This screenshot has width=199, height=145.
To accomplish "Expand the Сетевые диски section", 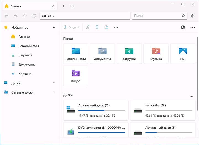I will tap(54, 92).
